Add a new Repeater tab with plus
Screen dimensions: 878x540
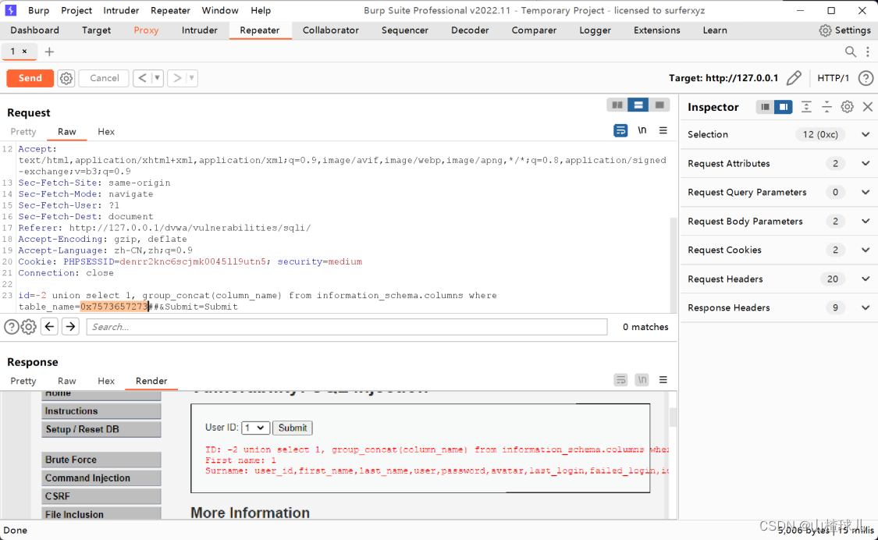[x=49, y=52]
